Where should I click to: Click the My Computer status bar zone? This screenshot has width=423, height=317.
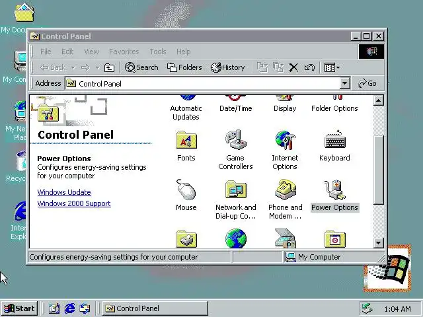333,257
